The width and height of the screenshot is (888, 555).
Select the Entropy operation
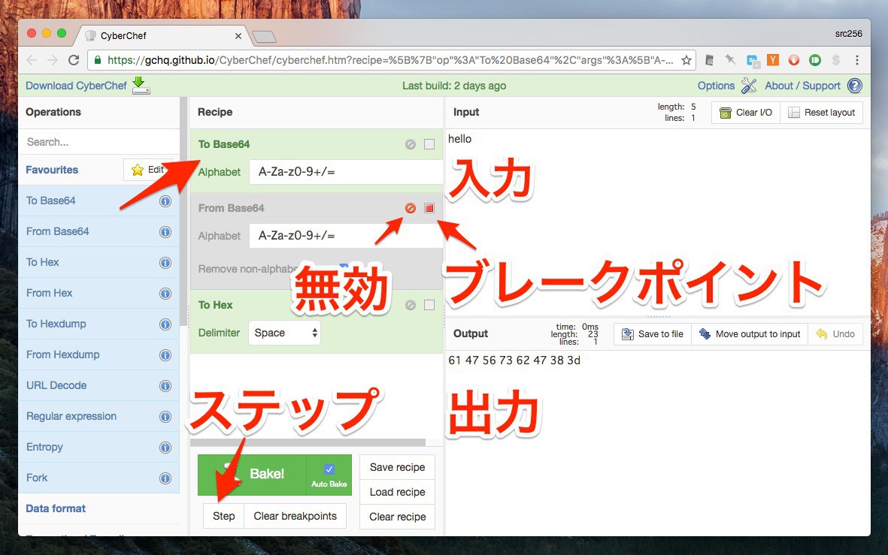[x=98, y=448]
